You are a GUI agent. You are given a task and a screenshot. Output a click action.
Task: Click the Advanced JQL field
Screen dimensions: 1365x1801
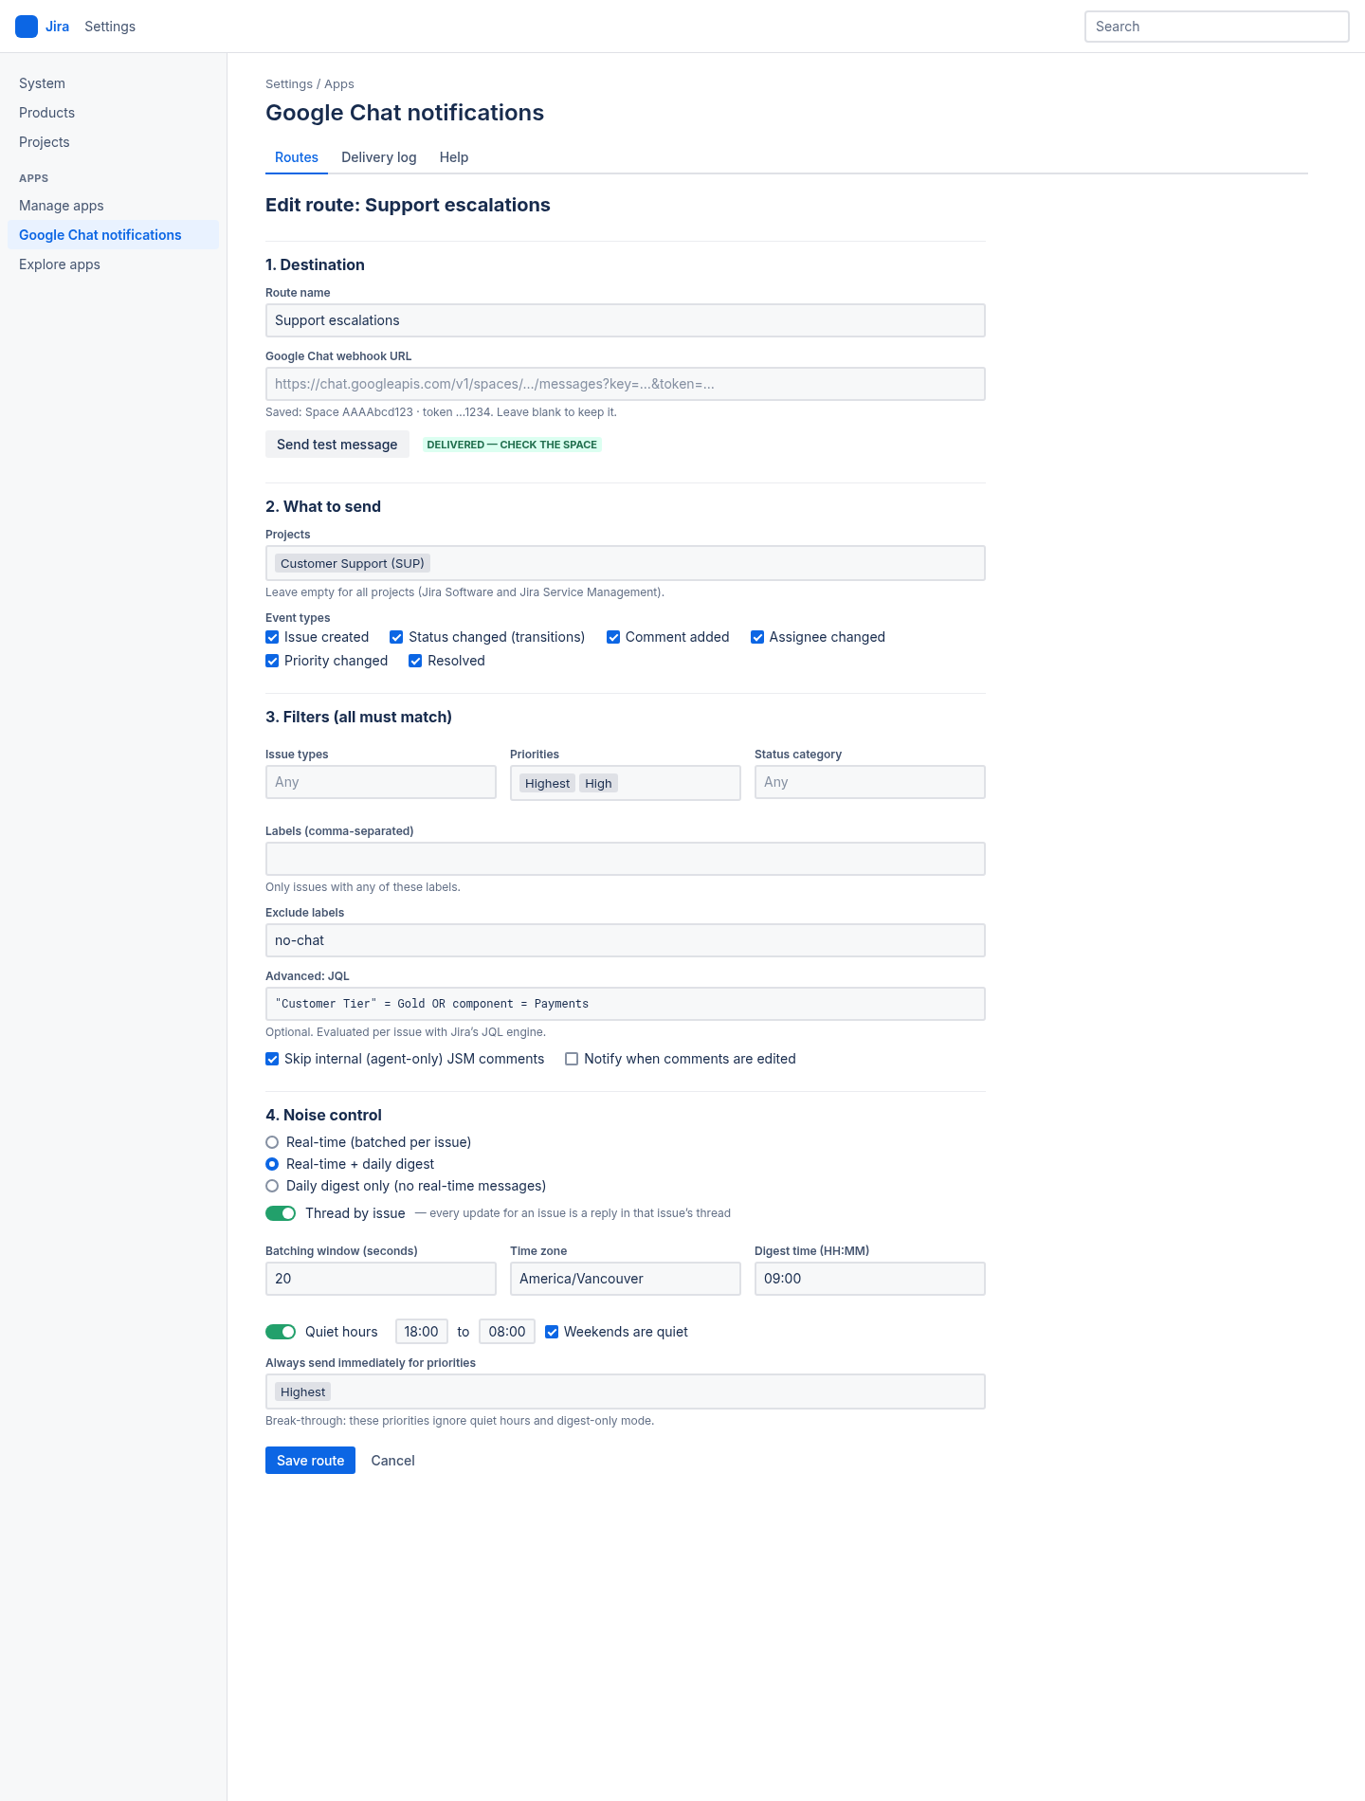[x=626, y=1004]
